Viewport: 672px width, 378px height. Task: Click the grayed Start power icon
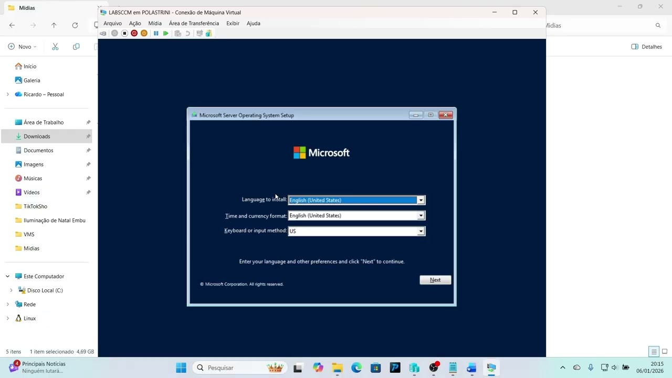click(114, 33)
